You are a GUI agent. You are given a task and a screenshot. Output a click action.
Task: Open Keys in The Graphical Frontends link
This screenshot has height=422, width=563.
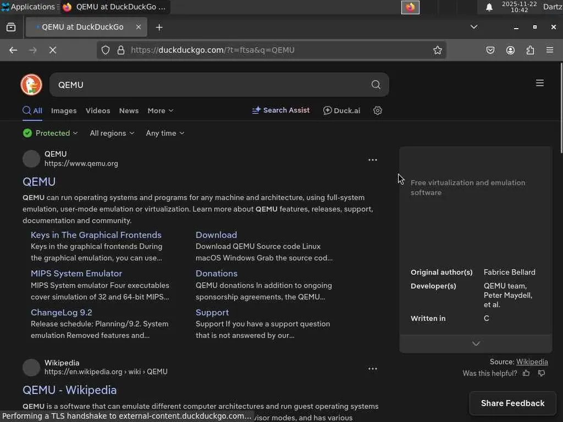96,235
